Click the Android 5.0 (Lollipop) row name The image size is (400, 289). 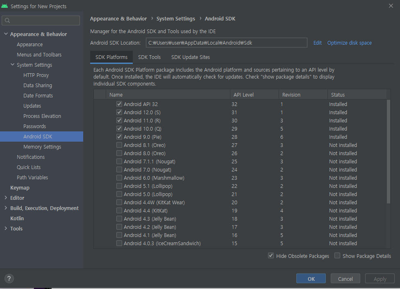pyautogui.click(x=148, y=194)
